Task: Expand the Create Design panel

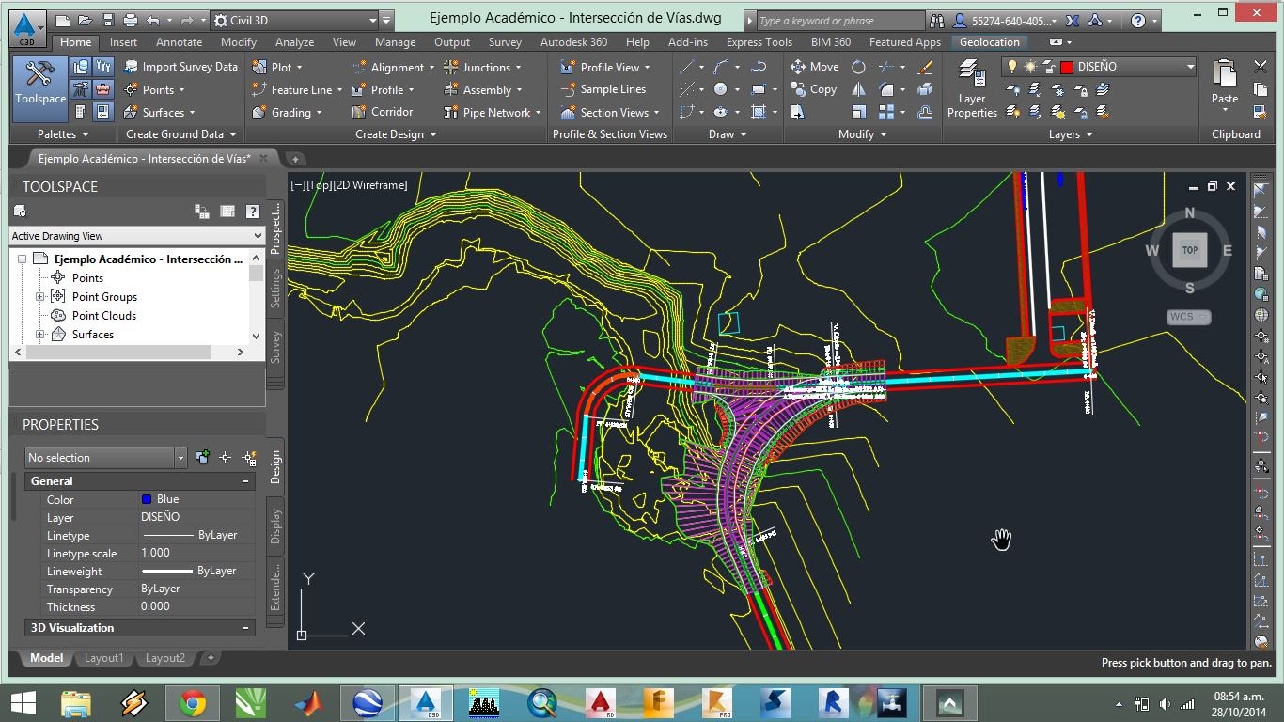Action: click(x=396, y=134)
